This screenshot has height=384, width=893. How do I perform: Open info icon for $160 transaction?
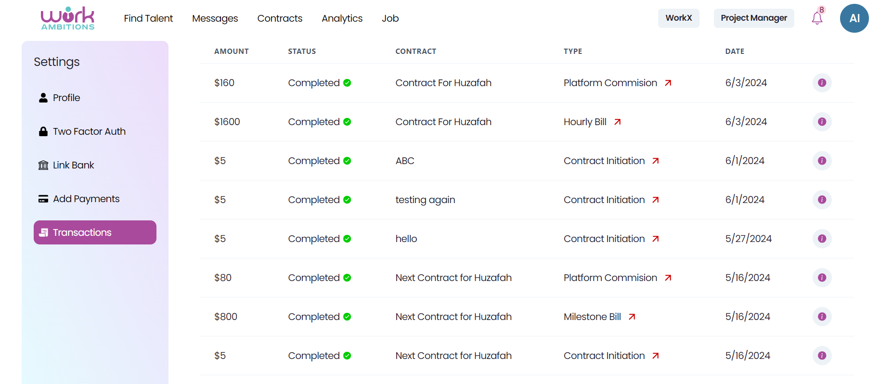(822, 83)
